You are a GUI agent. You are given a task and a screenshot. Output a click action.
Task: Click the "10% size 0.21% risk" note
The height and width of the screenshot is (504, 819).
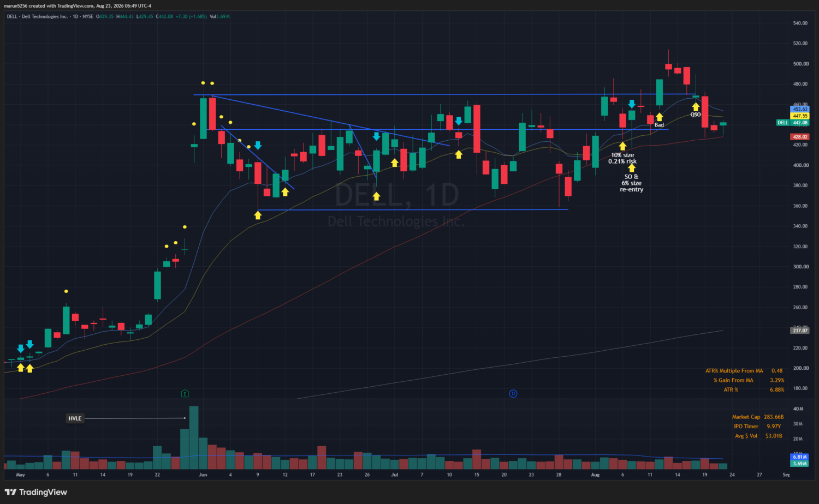click(x=622, y=158)
